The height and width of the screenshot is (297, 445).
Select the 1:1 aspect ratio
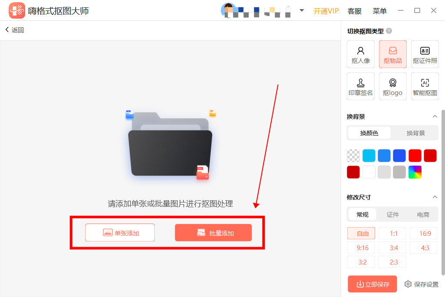pos(392,234)
